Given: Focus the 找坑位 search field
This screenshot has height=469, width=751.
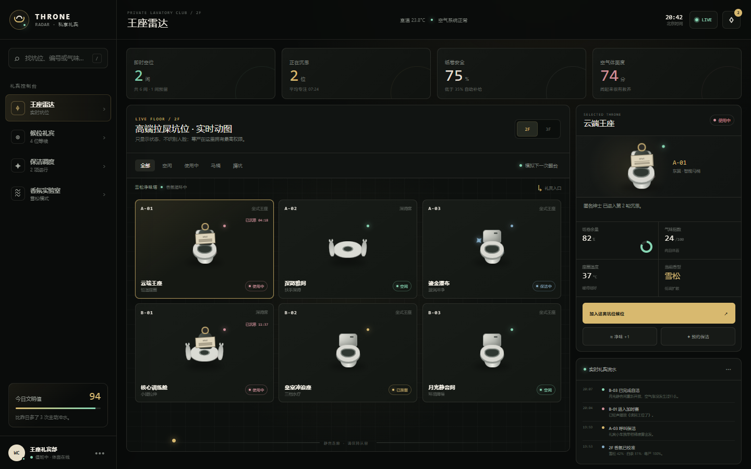Looking at the screenshot, I should tap(58, 58).
